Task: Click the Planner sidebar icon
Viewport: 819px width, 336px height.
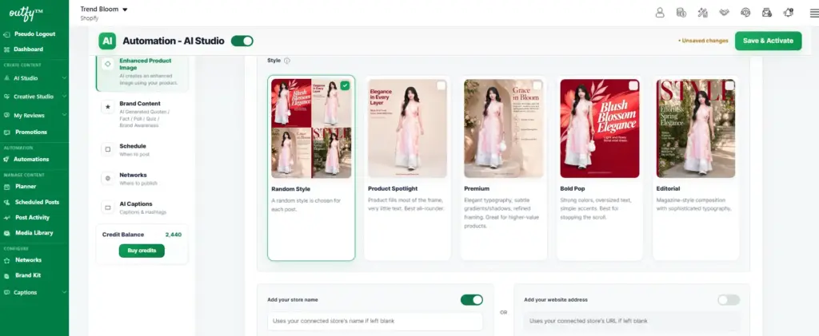Action: coord(6,187)
